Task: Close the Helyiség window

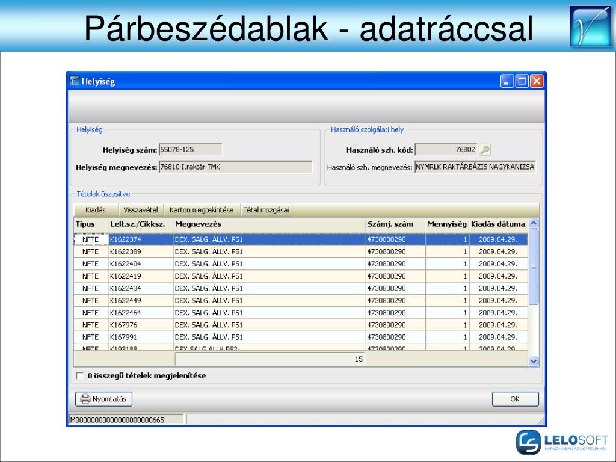Action: [537, 81]
